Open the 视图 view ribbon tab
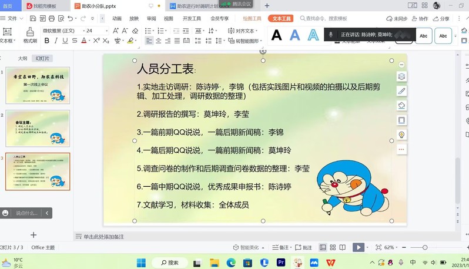469x269 pixels. click(169, 19)
